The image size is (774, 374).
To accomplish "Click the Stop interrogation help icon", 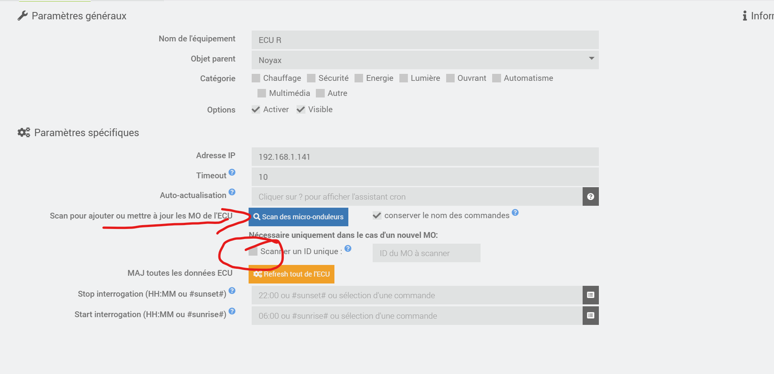I will (x=232, y=290).
